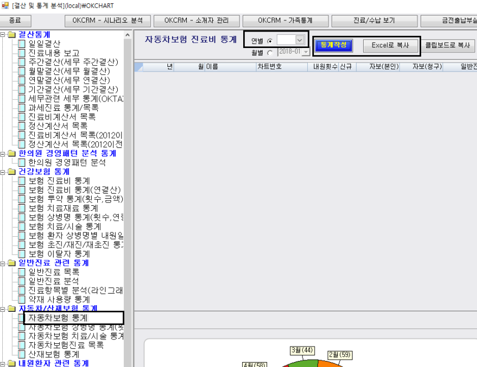
Task: Click the document icon beside 보험 치료재료 통계
Action: pyautogui.click(x=22, y=208)
